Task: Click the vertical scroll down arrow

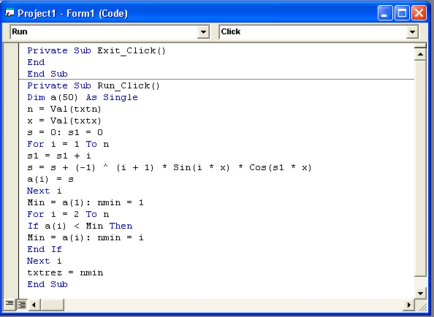Action: click(x=420, y=293)
